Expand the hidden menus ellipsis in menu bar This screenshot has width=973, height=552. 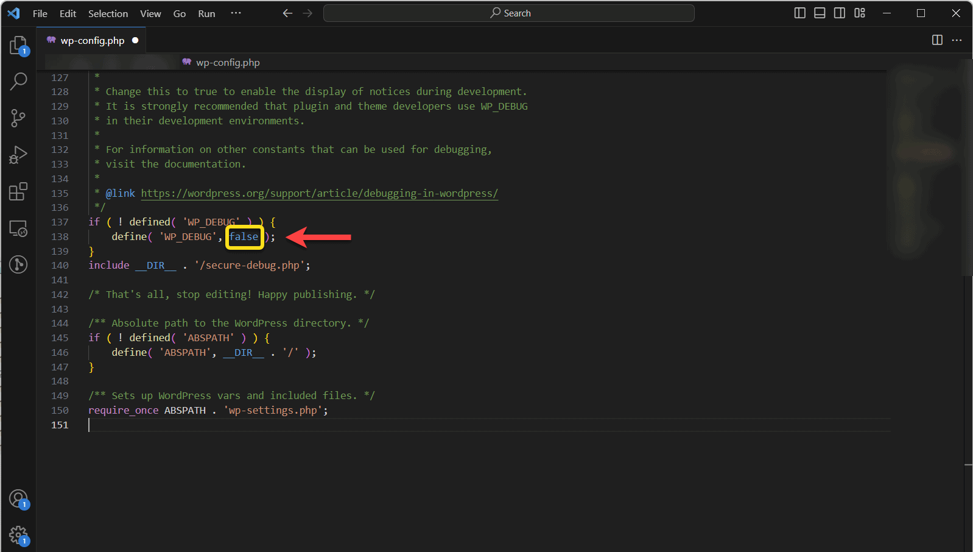pyautogui.click(x=236, y=13)
